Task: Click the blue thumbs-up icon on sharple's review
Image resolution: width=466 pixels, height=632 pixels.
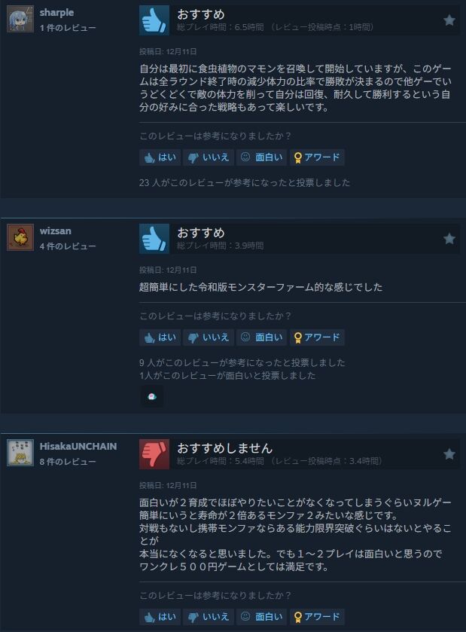Action: 154,20
